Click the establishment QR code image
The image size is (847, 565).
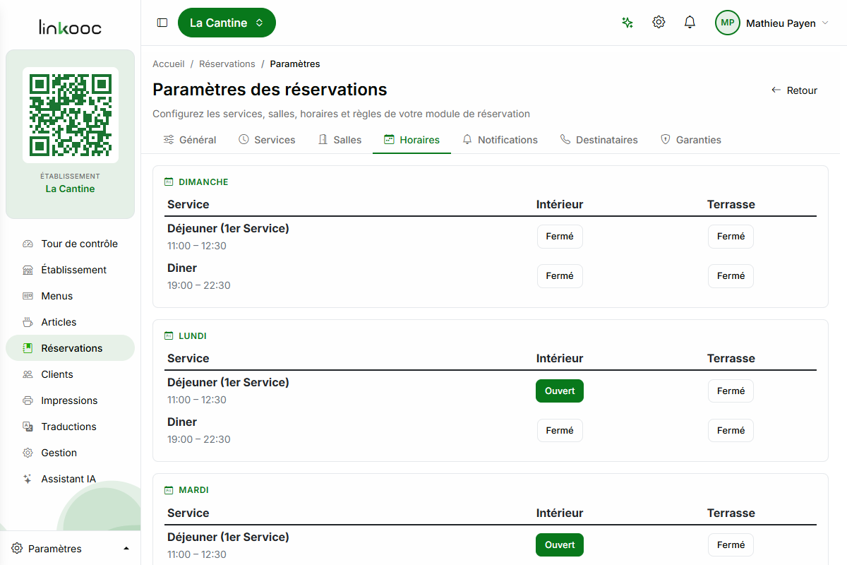71,115
